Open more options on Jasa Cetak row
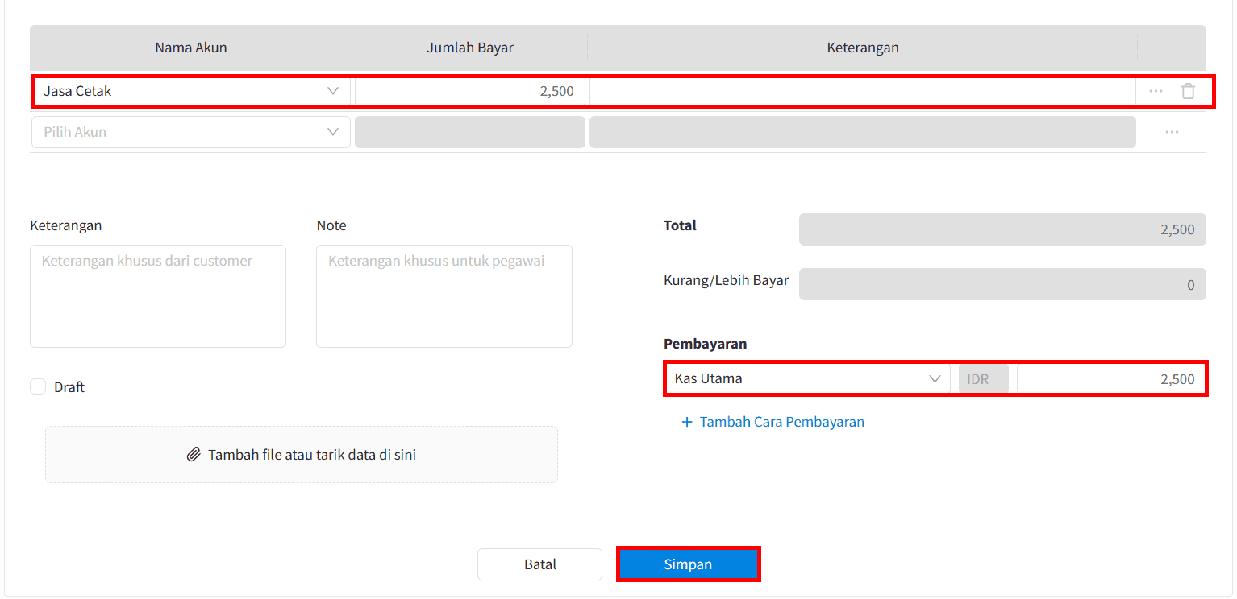Screen dimensions: 1237x599 pos(1156,91)
